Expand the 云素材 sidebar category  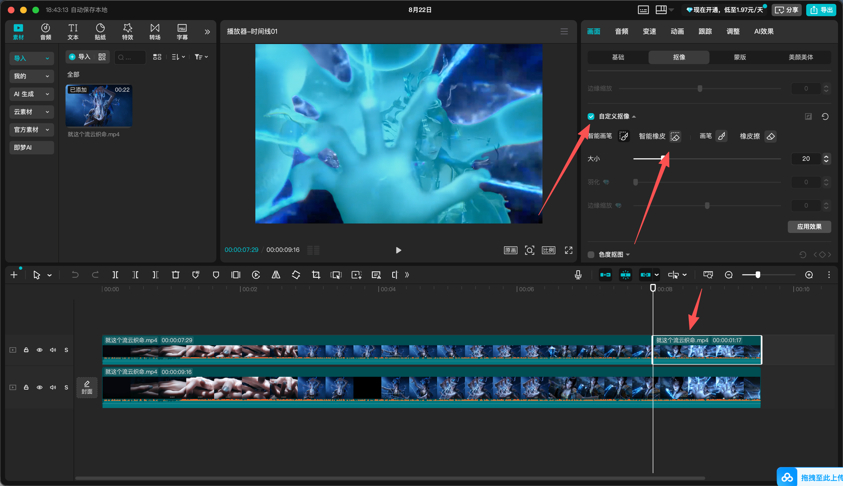tap(32, 112)
